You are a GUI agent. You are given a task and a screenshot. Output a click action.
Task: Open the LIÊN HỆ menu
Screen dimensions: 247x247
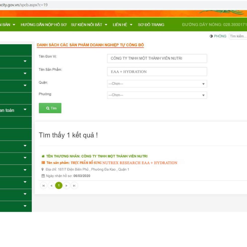pyautogui.click(x=122, y=25)
